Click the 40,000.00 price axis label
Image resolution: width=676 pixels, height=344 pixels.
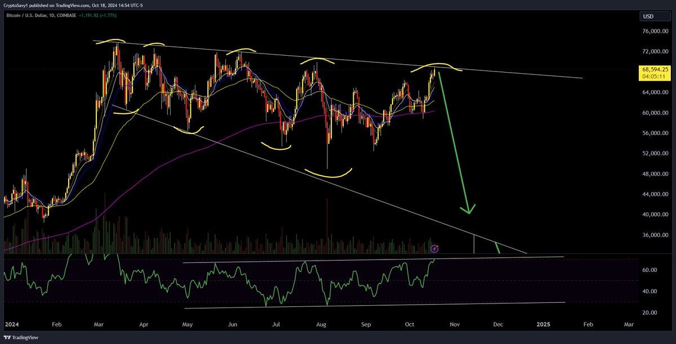[655, 215]
